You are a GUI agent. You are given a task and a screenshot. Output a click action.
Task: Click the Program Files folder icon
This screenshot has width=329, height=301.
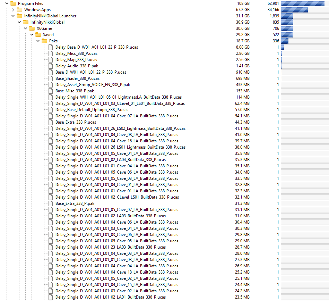pos(13,3)
